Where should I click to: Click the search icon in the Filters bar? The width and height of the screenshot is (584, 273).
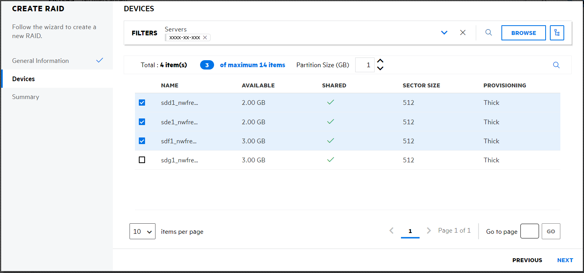489,33
